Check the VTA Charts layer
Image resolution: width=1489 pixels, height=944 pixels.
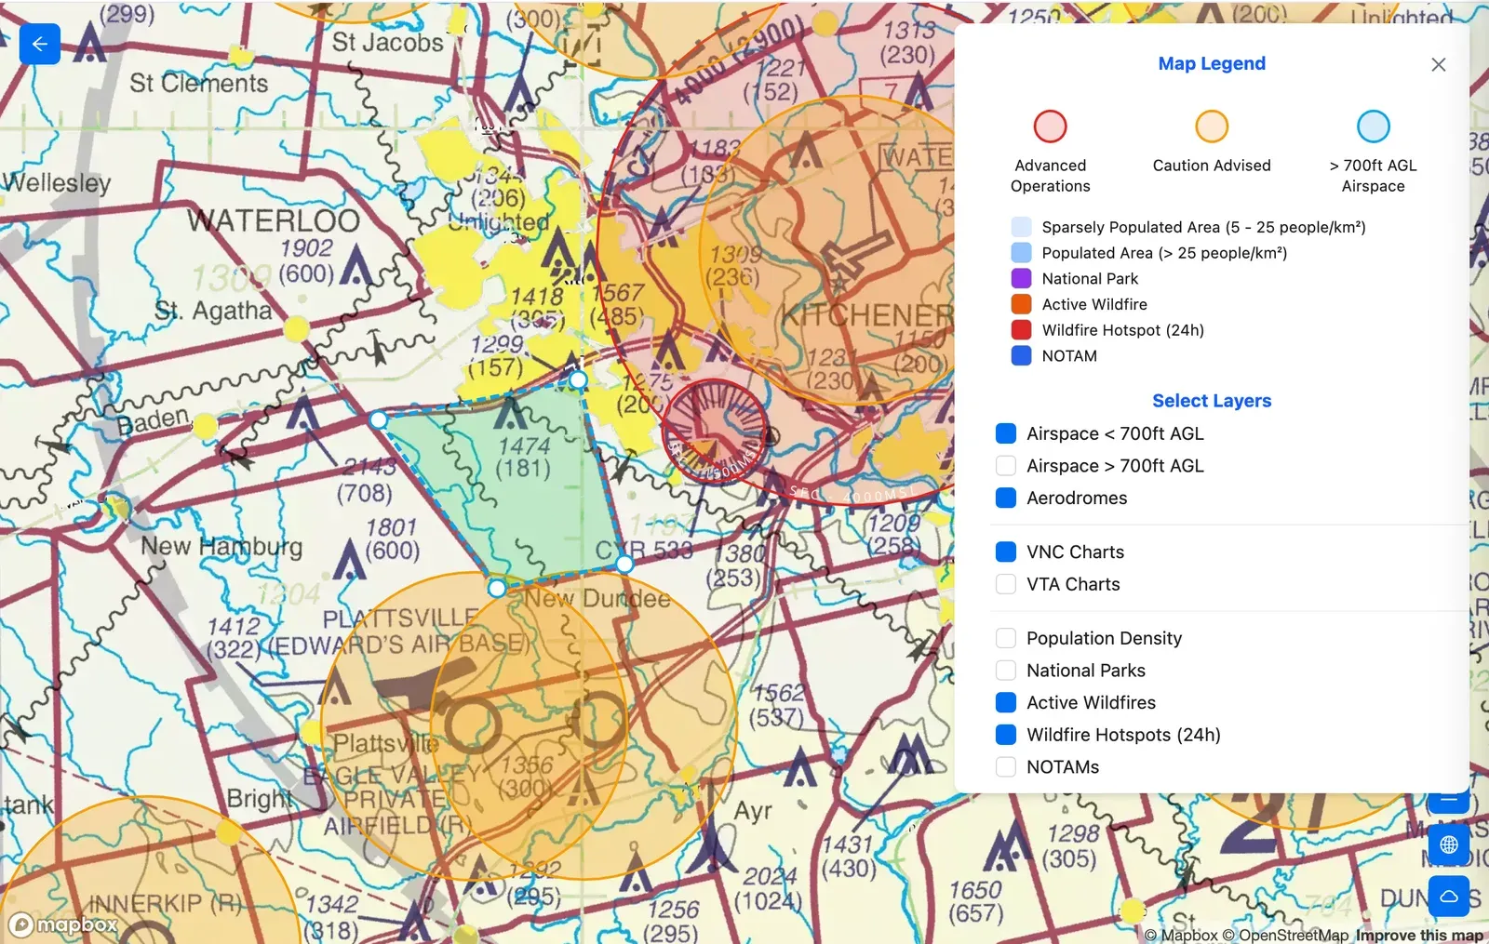1006,584
